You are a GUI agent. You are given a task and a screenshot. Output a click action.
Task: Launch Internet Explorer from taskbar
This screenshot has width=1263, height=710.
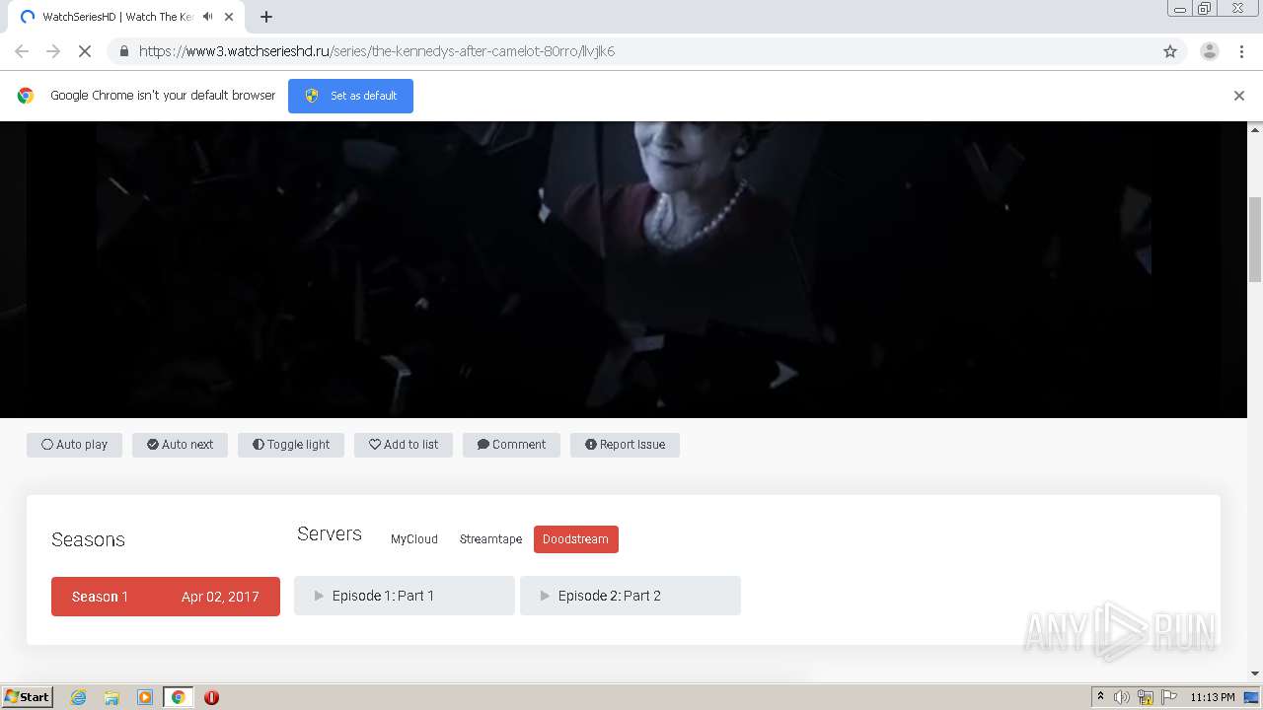[x=79, y=697]
